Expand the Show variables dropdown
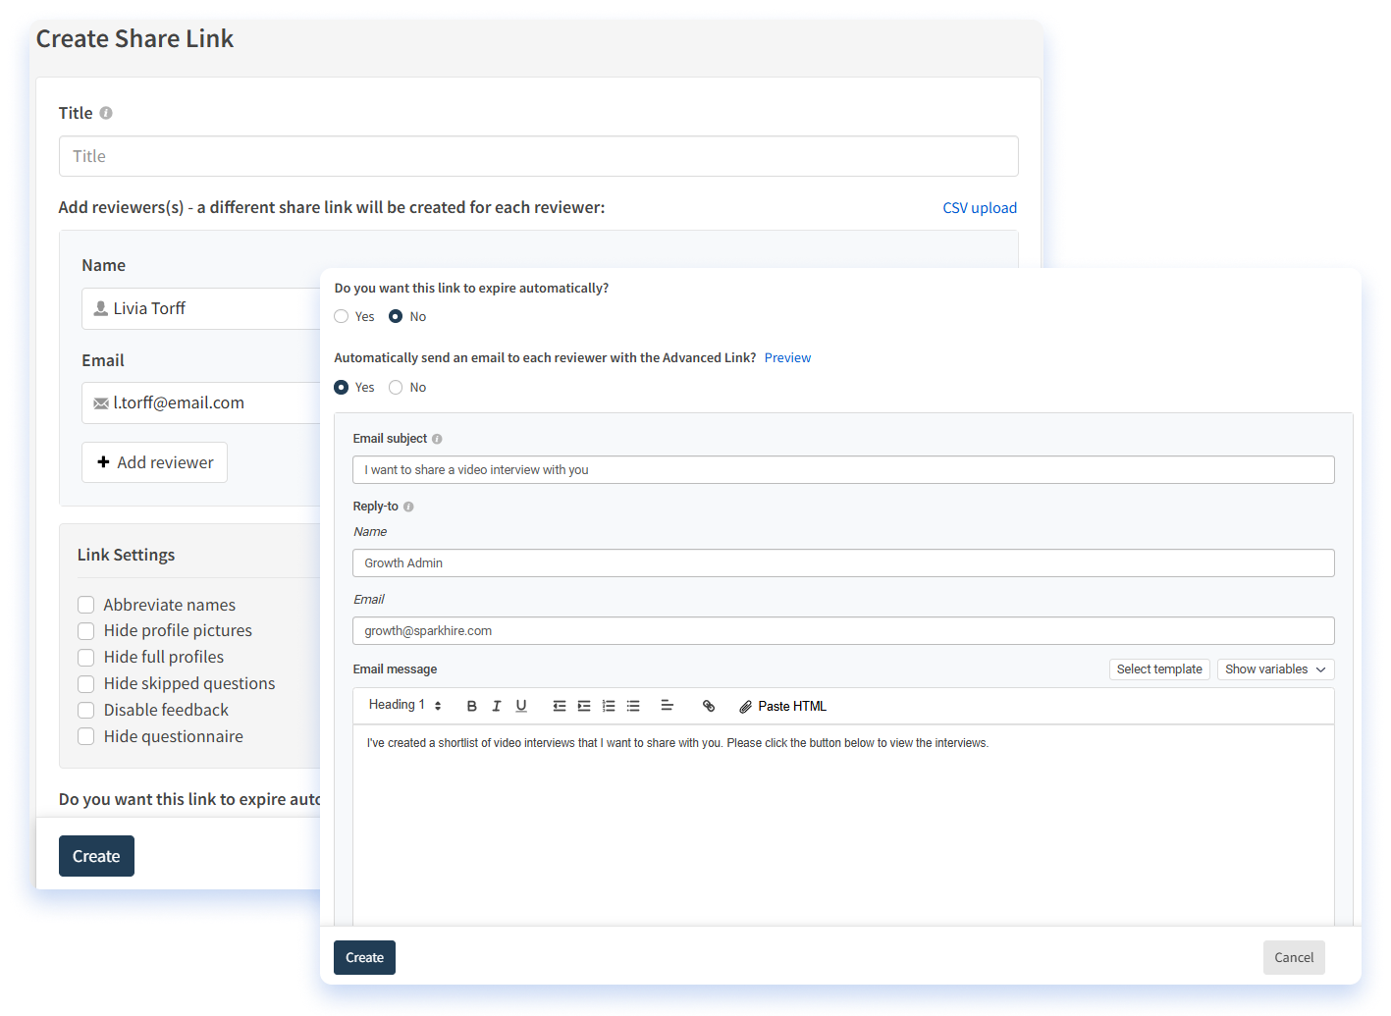The image size is (1391, 1016). 1275,669
